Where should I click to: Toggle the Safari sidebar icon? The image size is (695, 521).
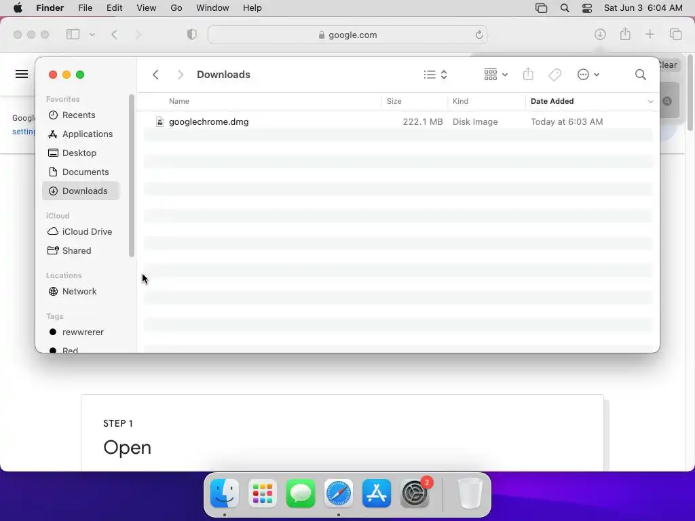tap(73, 34)
